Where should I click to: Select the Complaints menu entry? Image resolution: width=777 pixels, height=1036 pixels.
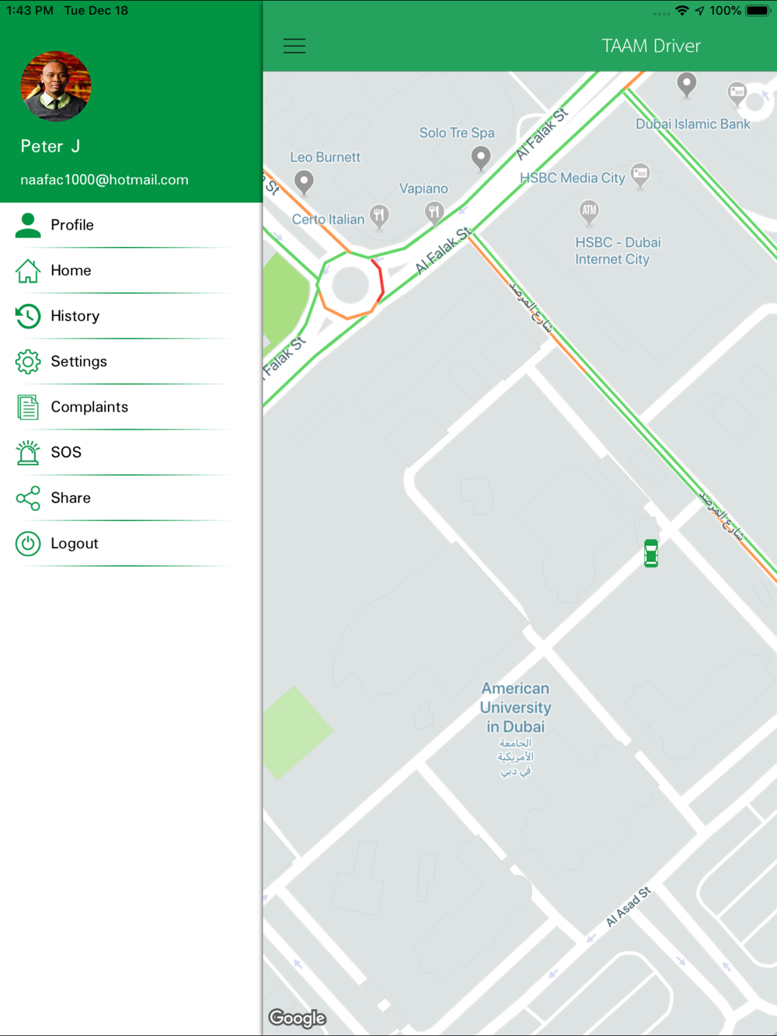[131, 407]
